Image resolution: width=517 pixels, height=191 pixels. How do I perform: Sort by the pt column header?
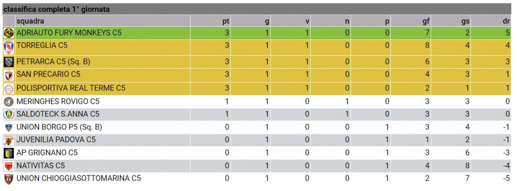pos(225,21)
